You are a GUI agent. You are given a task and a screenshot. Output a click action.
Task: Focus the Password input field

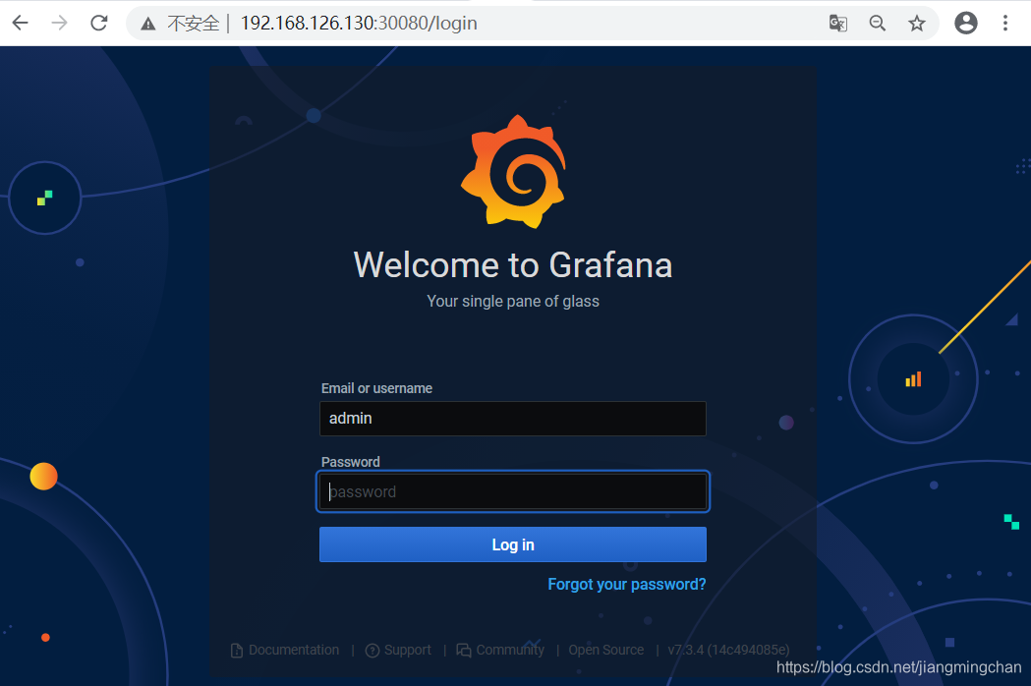point(513,491)
